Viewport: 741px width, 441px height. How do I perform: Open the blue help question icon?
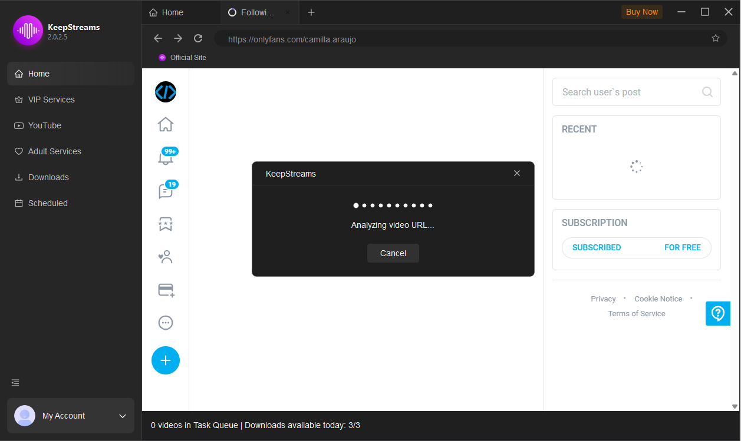coord(718,313)
